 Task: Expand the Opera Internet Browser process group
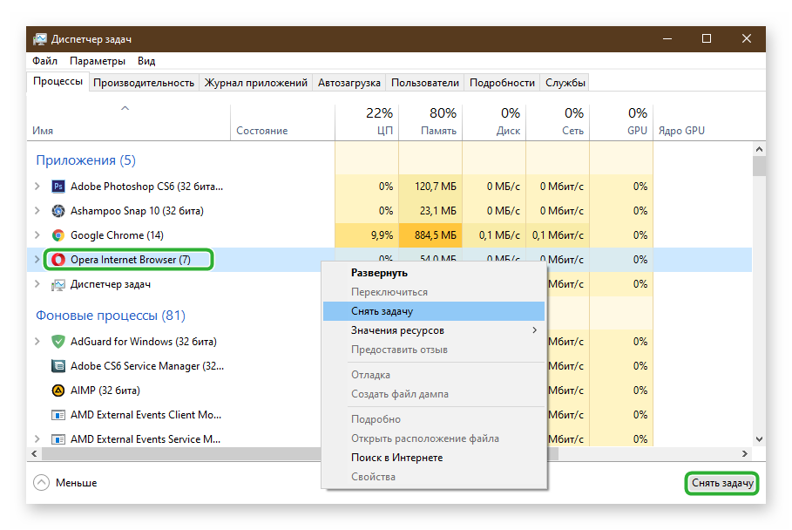point(37,259)
